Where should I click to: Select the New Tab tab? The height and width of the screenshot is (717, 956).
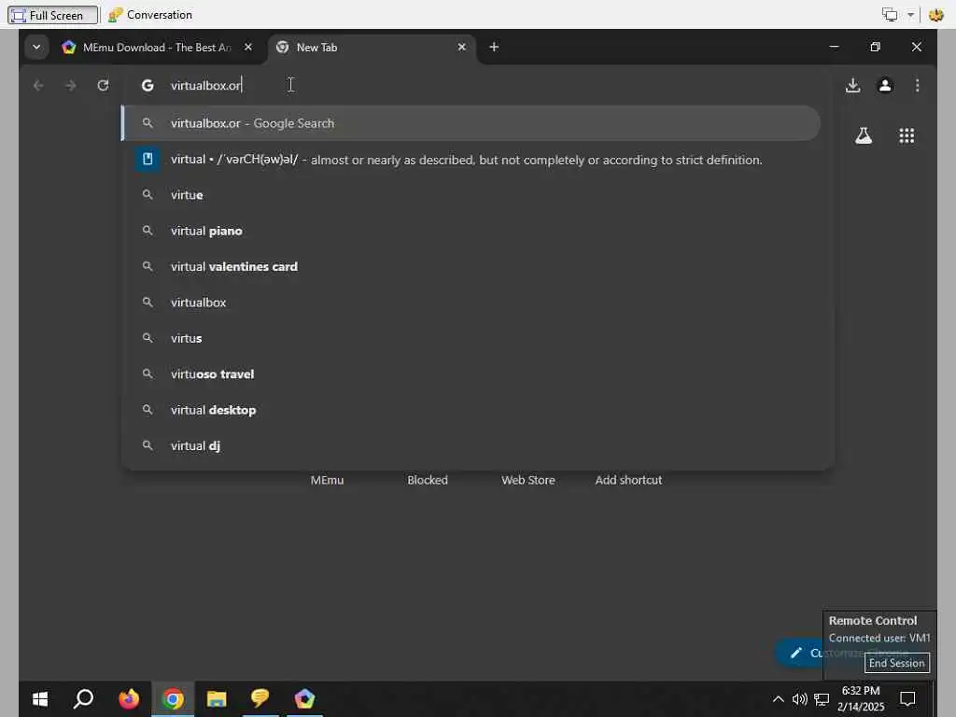coord(372,47)
